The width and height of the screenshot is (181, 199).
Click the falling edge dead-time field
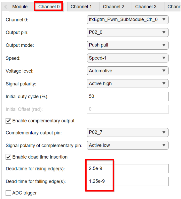click(127, 181)
